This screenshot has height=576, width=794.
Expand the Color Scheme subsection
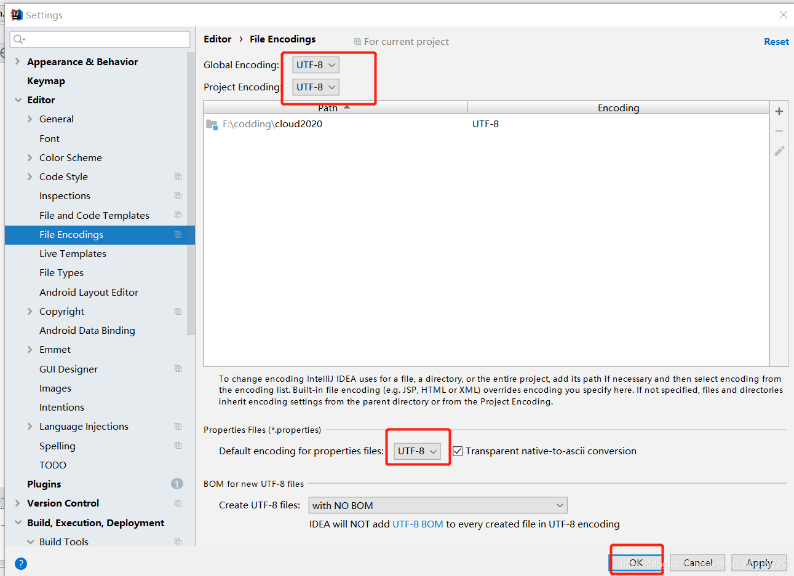pyautogui.click(x=30, y=158)
